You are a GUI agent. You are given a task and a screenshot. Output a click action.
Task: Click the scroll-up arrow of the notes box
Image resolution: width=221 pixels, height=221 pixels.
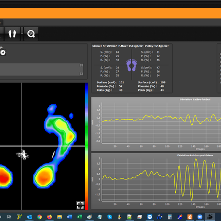tap(81, 65)
